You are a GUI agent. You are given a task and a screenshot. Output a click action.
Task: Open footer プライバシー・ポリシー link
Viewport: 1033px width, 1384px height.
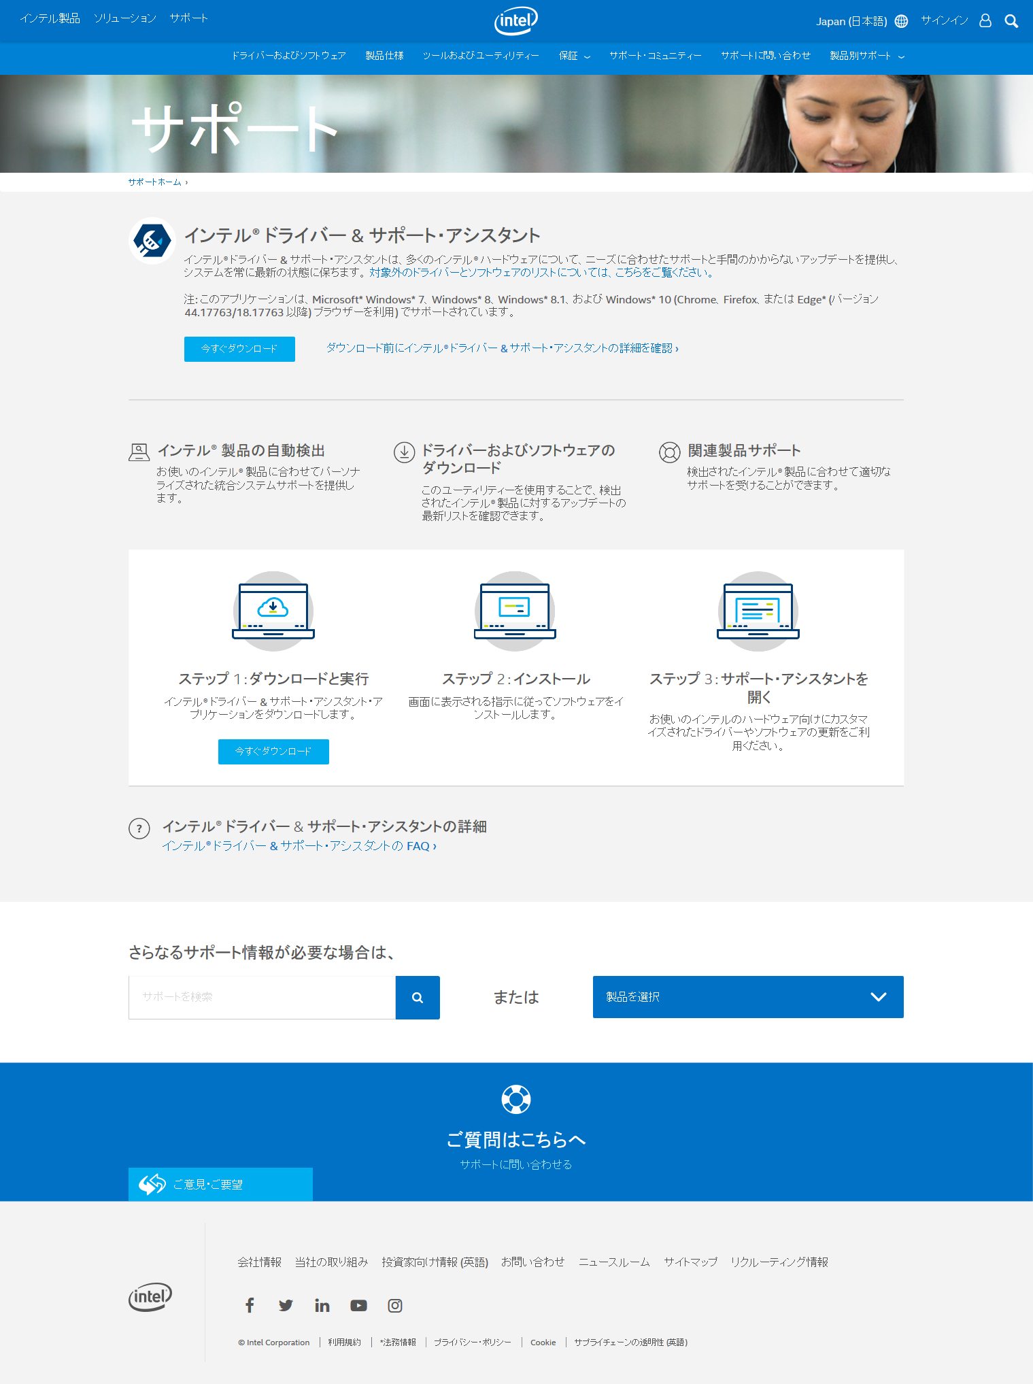(473, 1343)
